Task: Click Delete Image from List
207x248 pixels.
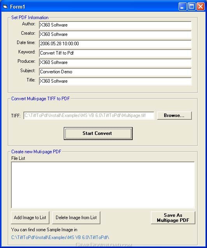Action: click(x=76, y=218)
